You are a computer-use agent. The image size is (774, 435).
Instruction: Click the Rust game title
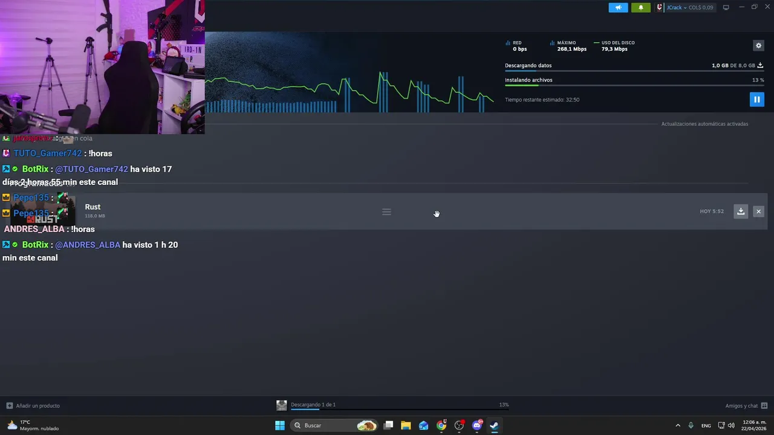coord(93,207)
